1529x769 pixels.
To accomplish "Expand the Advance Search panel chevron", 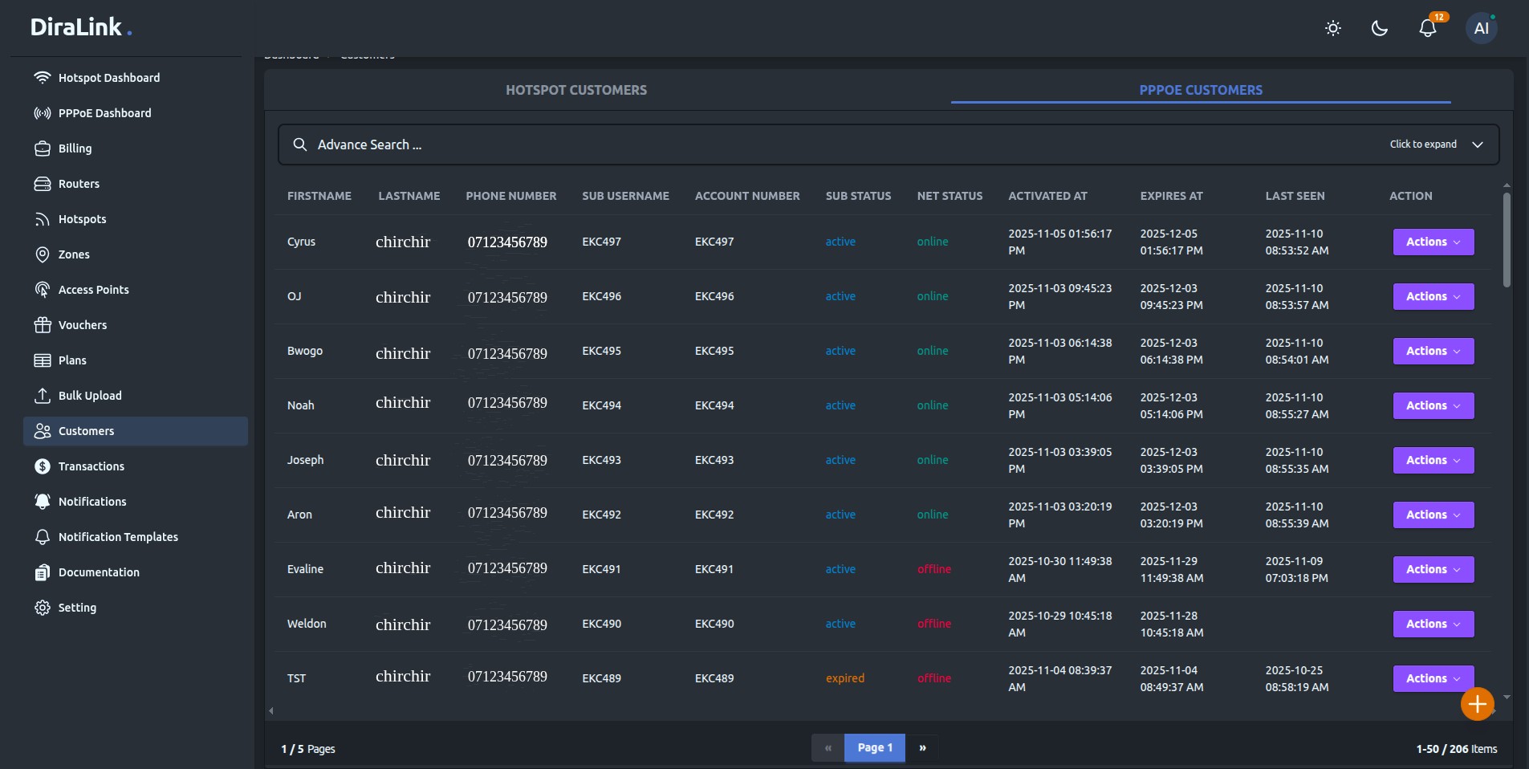I will pos(1477,144).
